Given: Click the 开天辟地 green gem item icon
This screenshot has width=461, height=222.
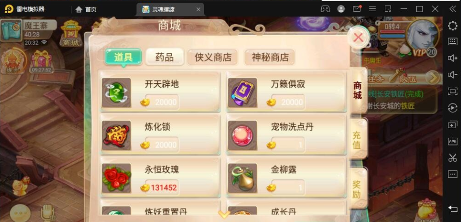Looking at the screenshot, I should 116,92.
